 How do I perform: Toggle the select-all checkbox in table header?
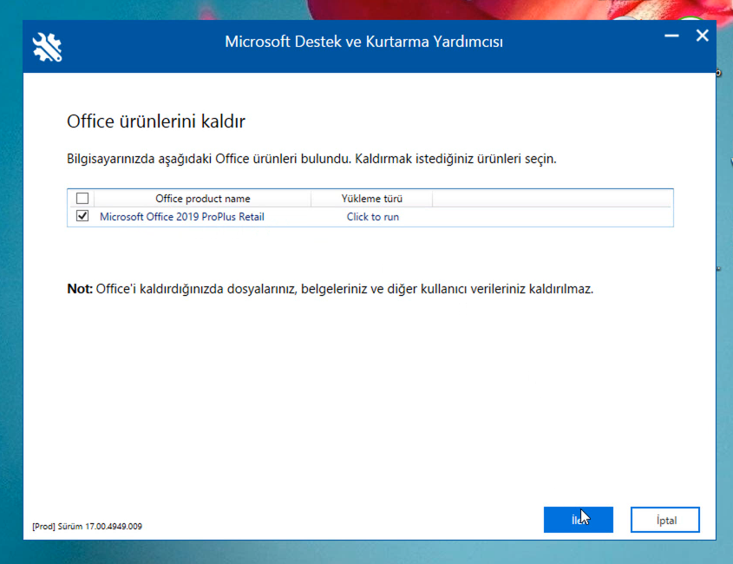[82, 199]
